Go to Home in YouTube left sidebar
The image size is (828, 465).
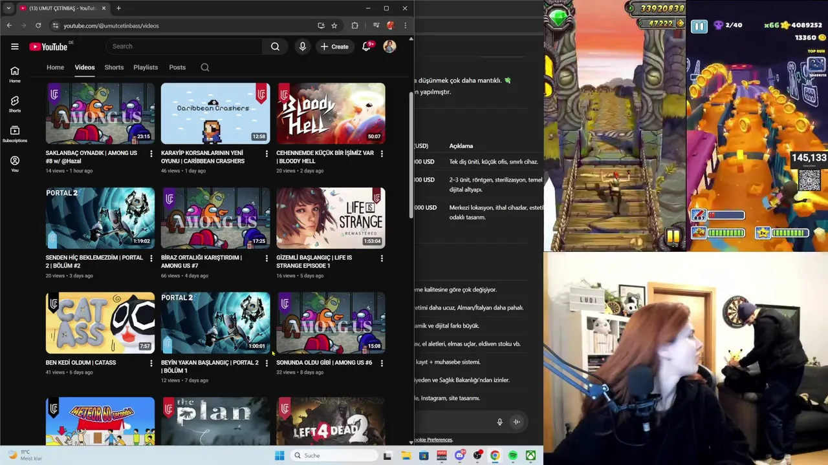pyautogui.click(x=14, y=74)
